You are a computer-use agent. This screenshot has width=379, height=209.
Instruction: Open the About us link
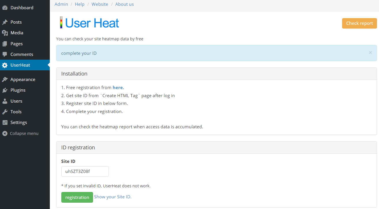pyautogui.click(x=124, y=4)
